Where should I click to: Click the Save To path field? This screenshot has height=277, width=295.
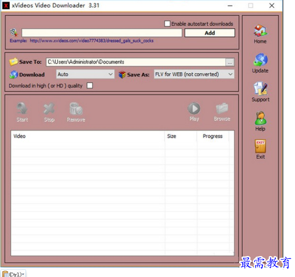tap(136, 62)
